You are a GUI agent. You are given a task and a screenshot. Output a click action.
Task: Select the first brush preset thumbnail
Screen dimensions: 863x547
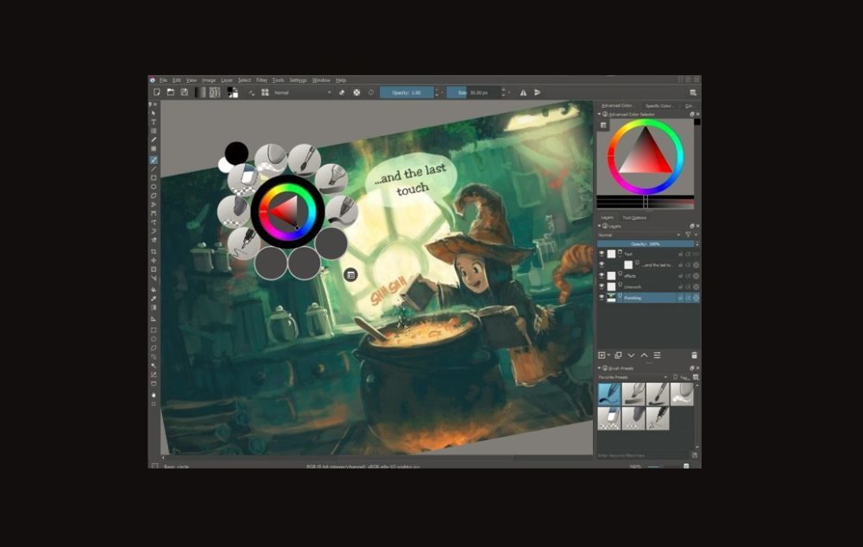pyautogui.click(x=609, y=394)
